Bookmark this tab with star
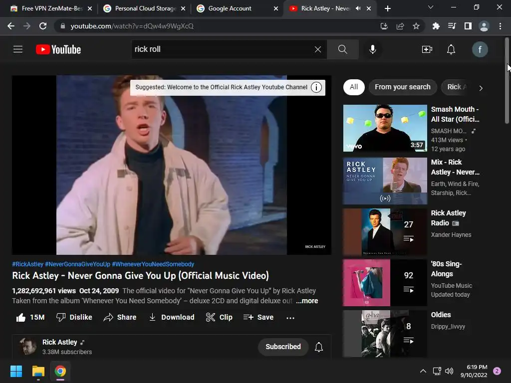This screenshot has height=383, width=511. 416,26
